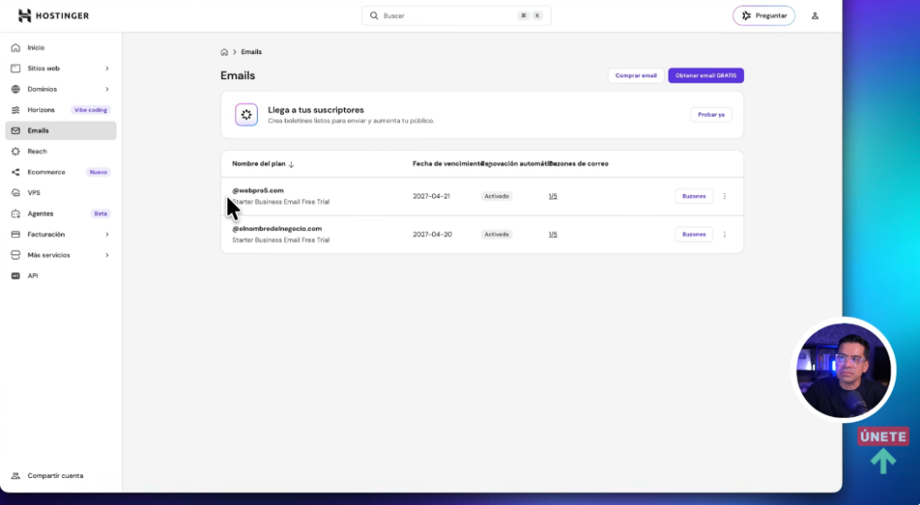The image size is (920, 505).
Task: Click the Emails envelope icon
Action: pos(16,131)
